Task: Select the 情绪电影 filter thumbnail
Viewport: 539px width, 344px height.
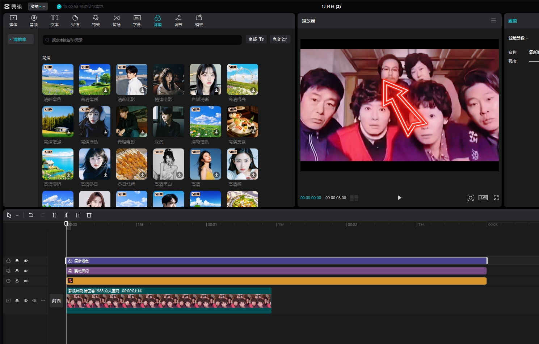Action: (169, 79)
